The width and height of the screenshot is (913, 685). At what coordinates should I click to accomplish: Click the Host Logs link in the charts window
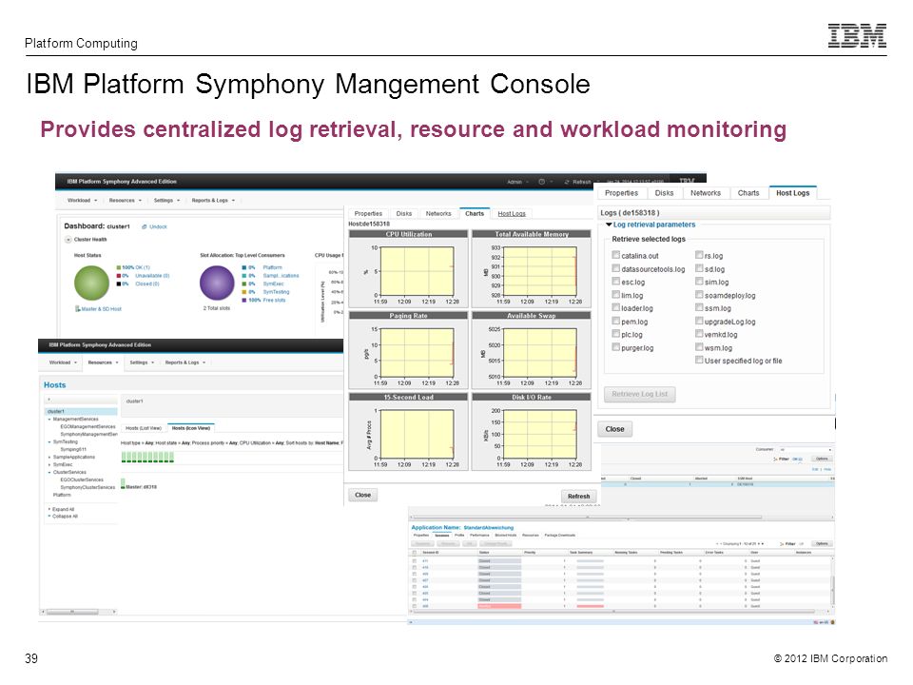[x=512, y=214]
